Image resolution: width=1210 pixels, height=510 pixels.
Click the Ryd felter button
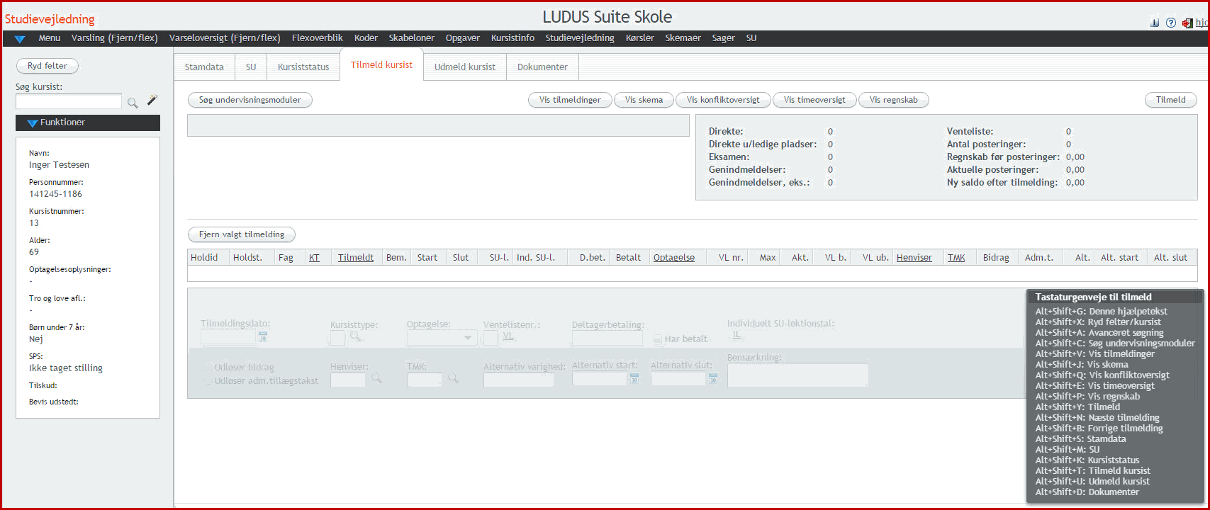click(47, 66)
